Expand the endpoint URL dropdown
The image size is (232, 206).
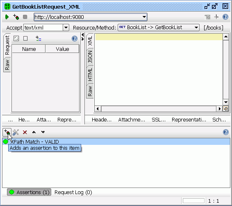(x=144, y=17)
